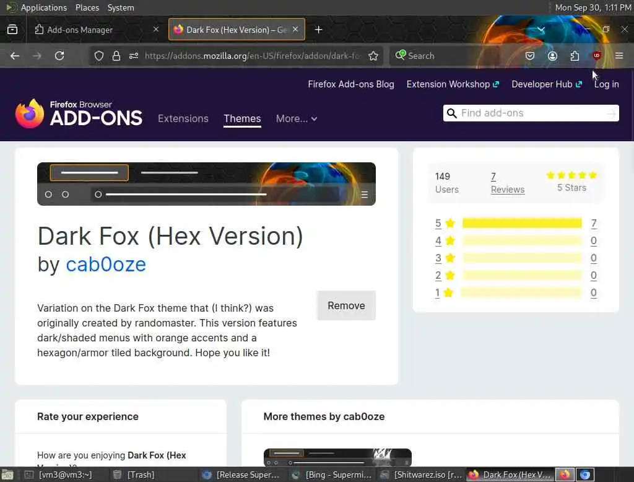The width and height of the screenshot is (634, 482).
Task: Open tracking protection shield icon
Action: pos(98,56)
